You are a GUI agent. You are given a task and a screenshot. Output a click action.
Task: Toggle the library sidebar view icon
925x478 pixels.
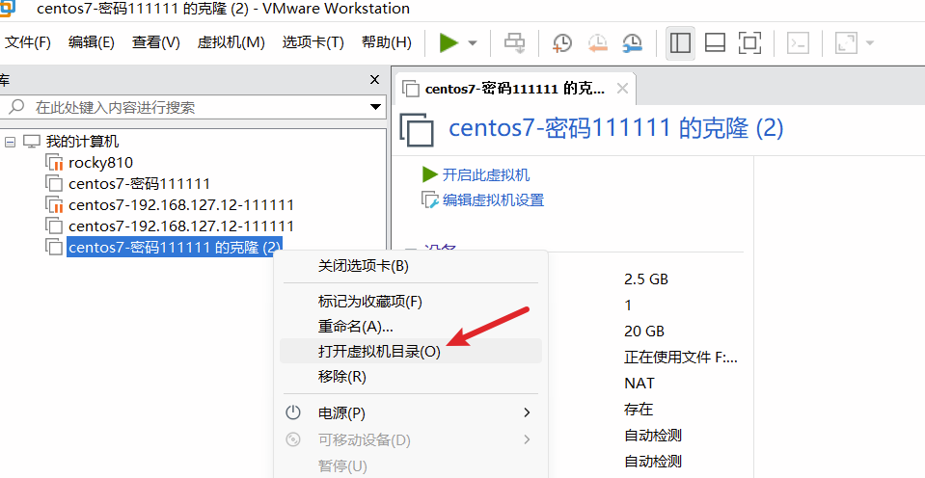680,43
